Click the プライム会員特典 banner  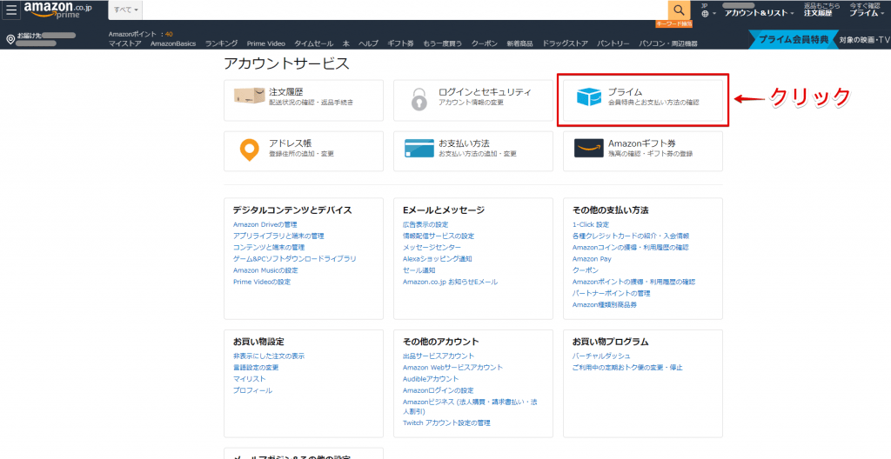pos(793,39)
